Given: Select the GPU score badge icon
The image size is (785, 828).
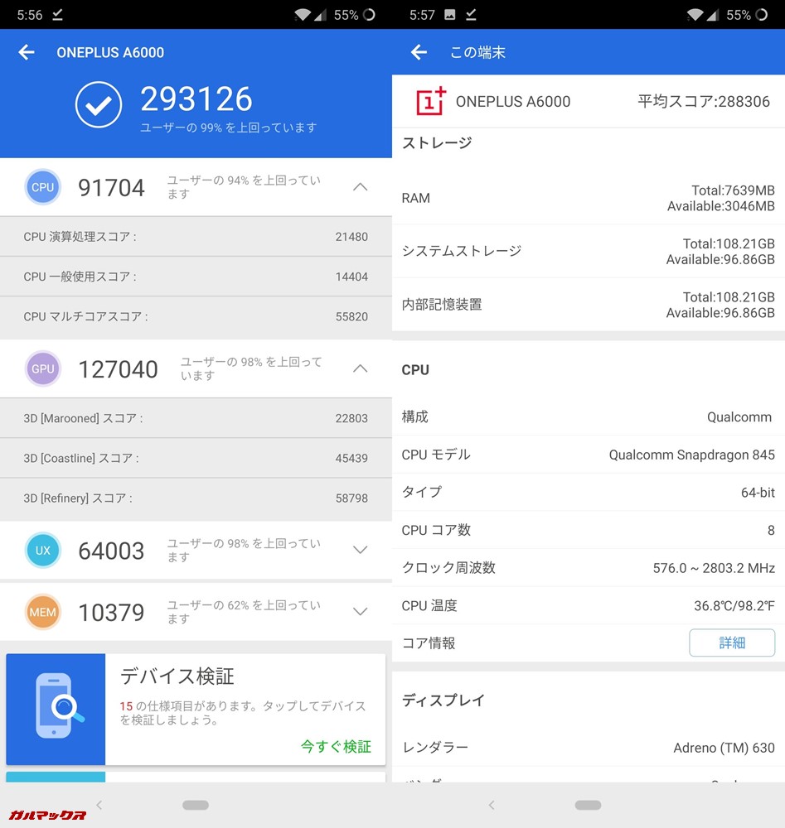Looking at the screenshot, I should pyautogui.click(x=42, y=368).
